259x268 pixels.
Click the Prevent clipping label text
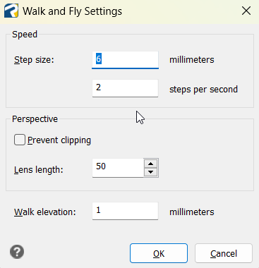[x=59, y=140]
